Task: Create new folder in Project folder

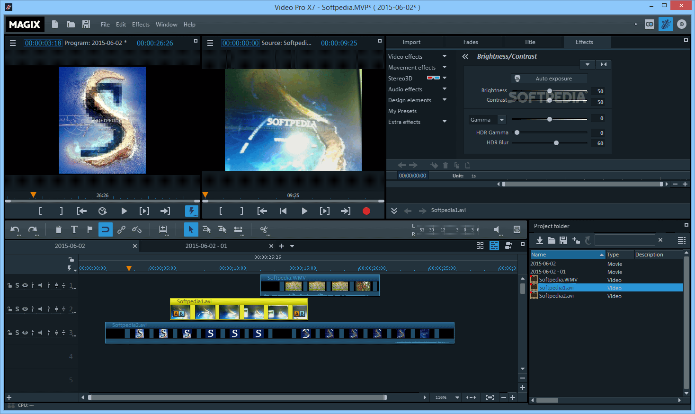Action: tap(576, 240)
